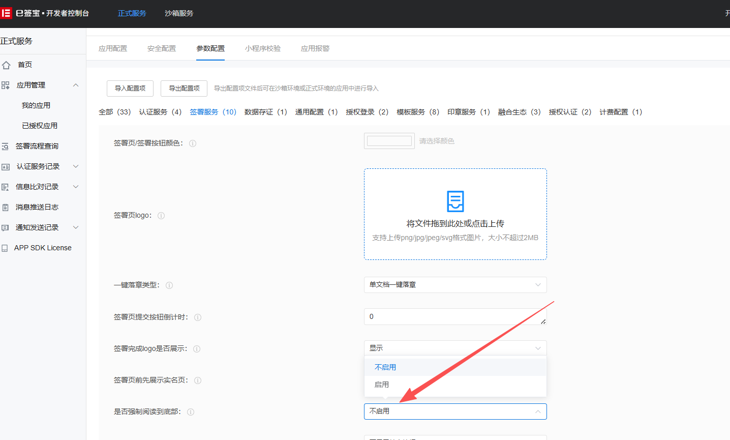
Task: Open APP SDK License in the sidebar
Action: pyautogui.click(x=43, y=248)
